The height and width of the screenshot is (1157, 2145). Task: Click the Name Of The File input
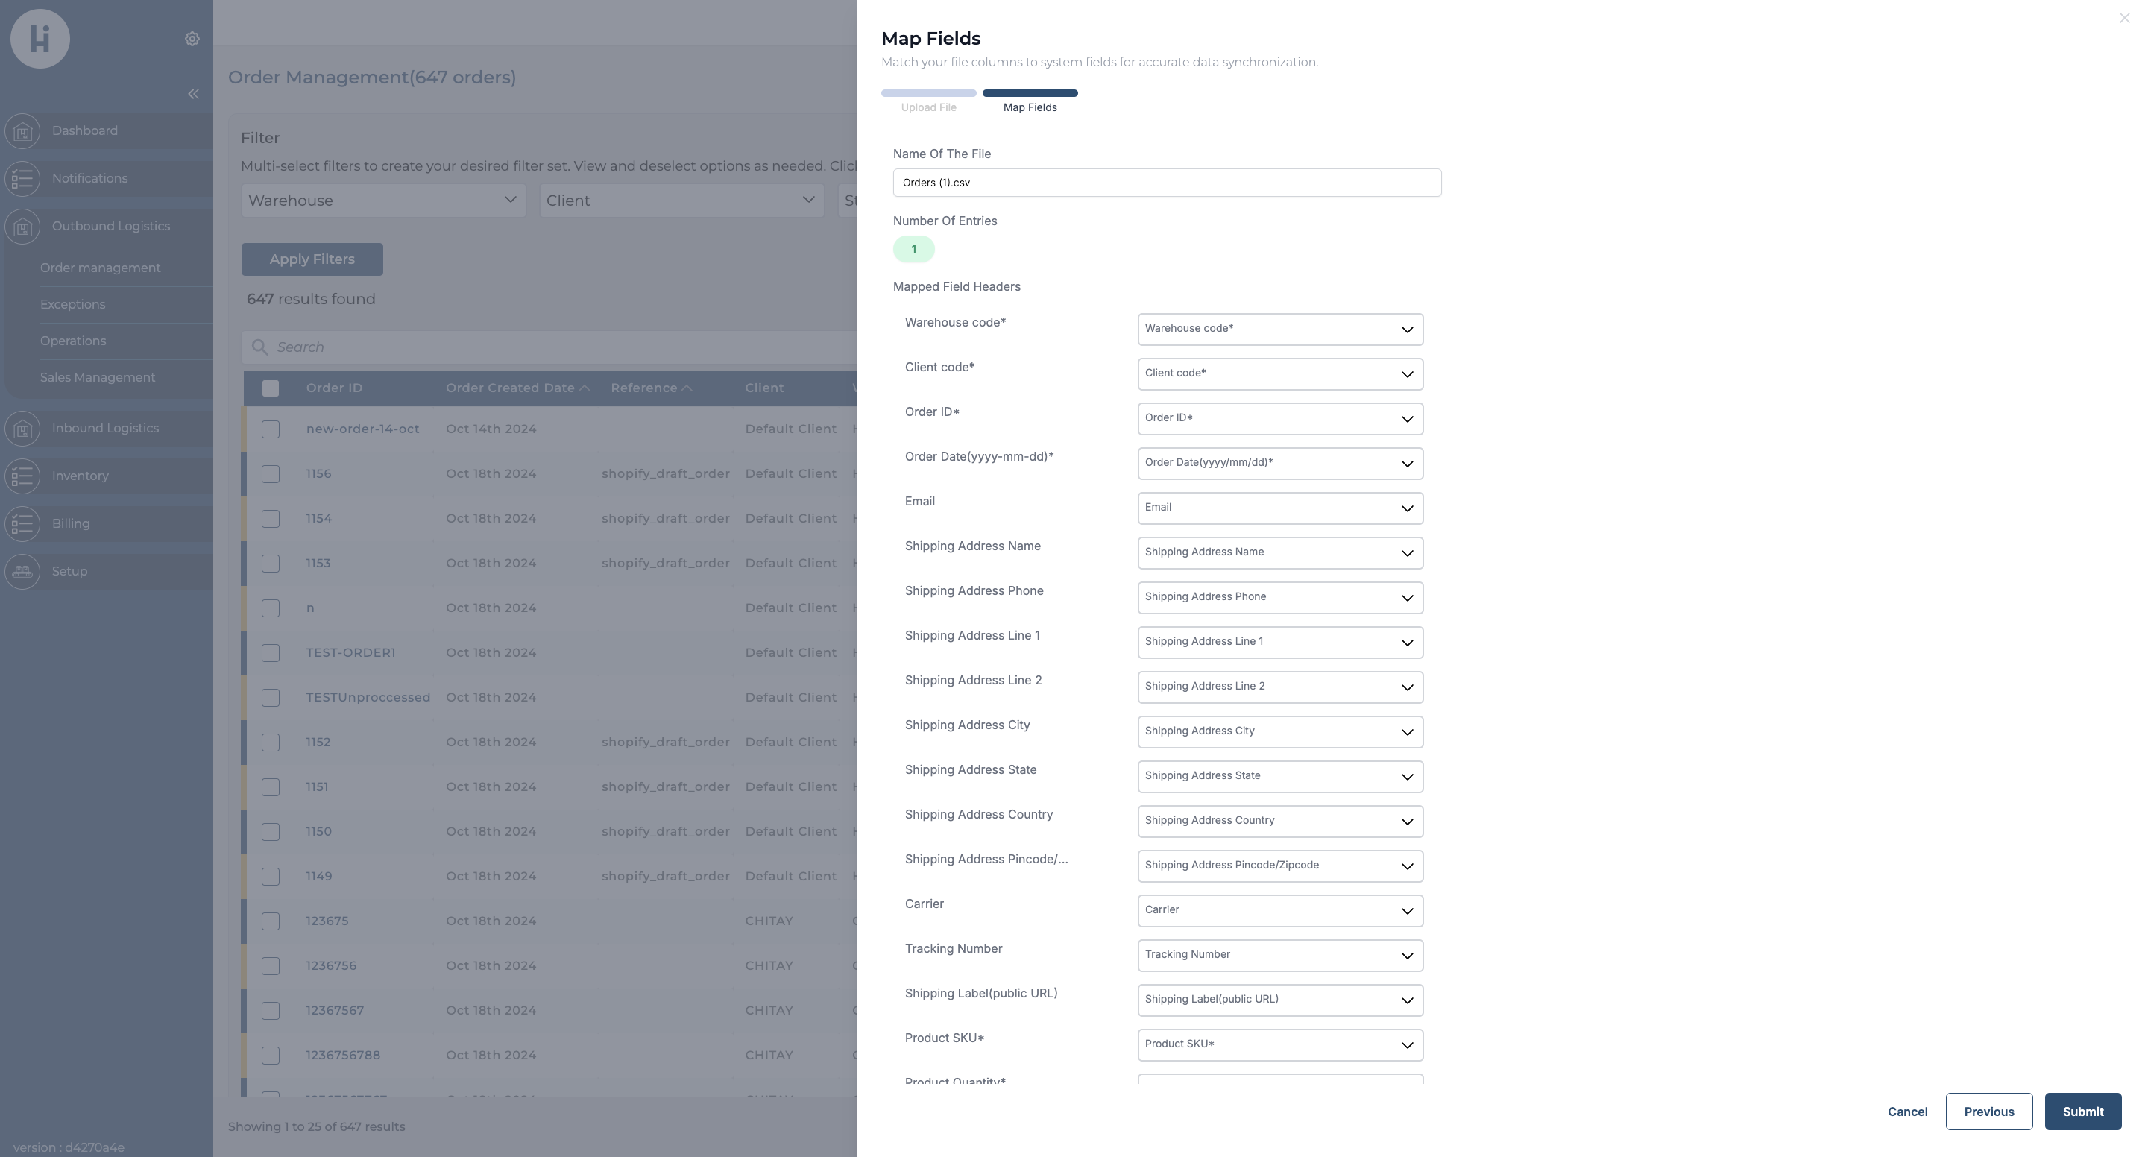[1166, 183]
